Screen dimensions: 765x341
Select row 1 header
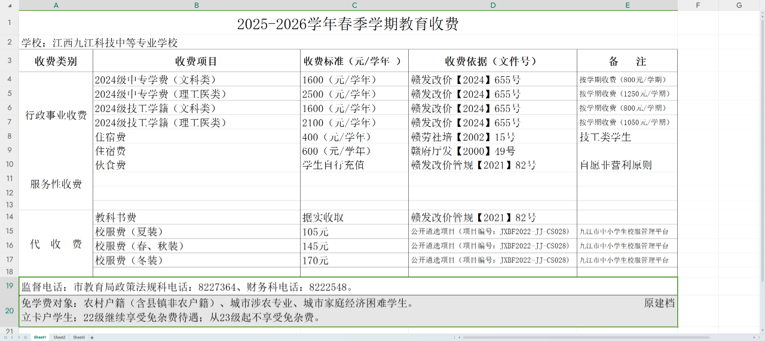9,23
